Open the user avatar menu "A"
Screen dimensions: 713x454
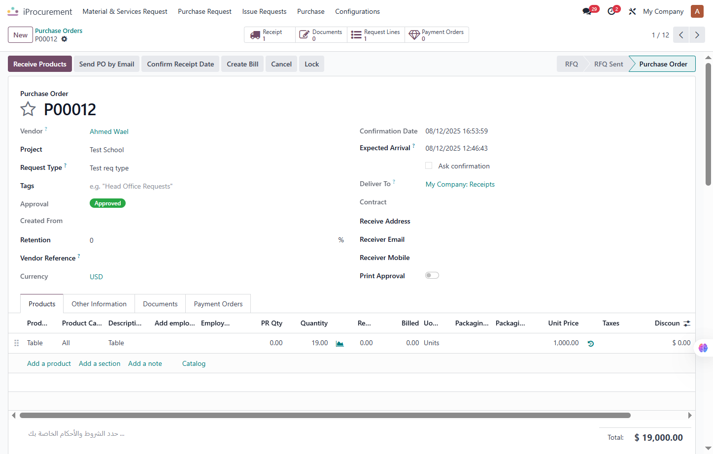697,11
